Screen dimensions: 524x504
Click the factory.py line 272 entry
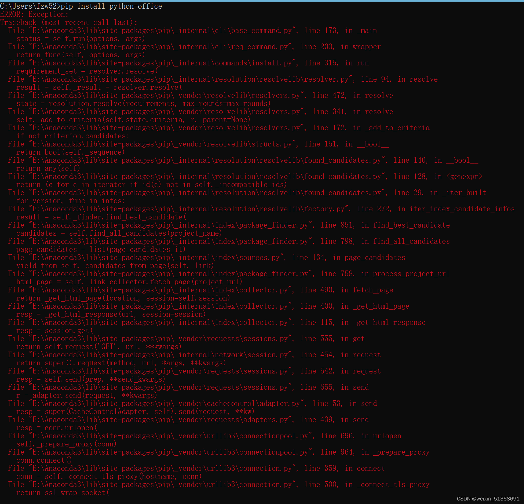tap(261, 209)
